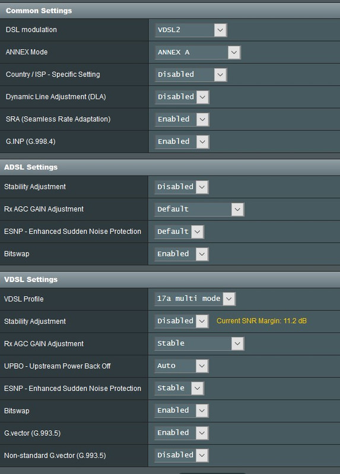The image size is (340, 474).
Task: Click the Rx AGC GAIN Adjustment label under ADSL Settings
Action: (x=44, y=209)
